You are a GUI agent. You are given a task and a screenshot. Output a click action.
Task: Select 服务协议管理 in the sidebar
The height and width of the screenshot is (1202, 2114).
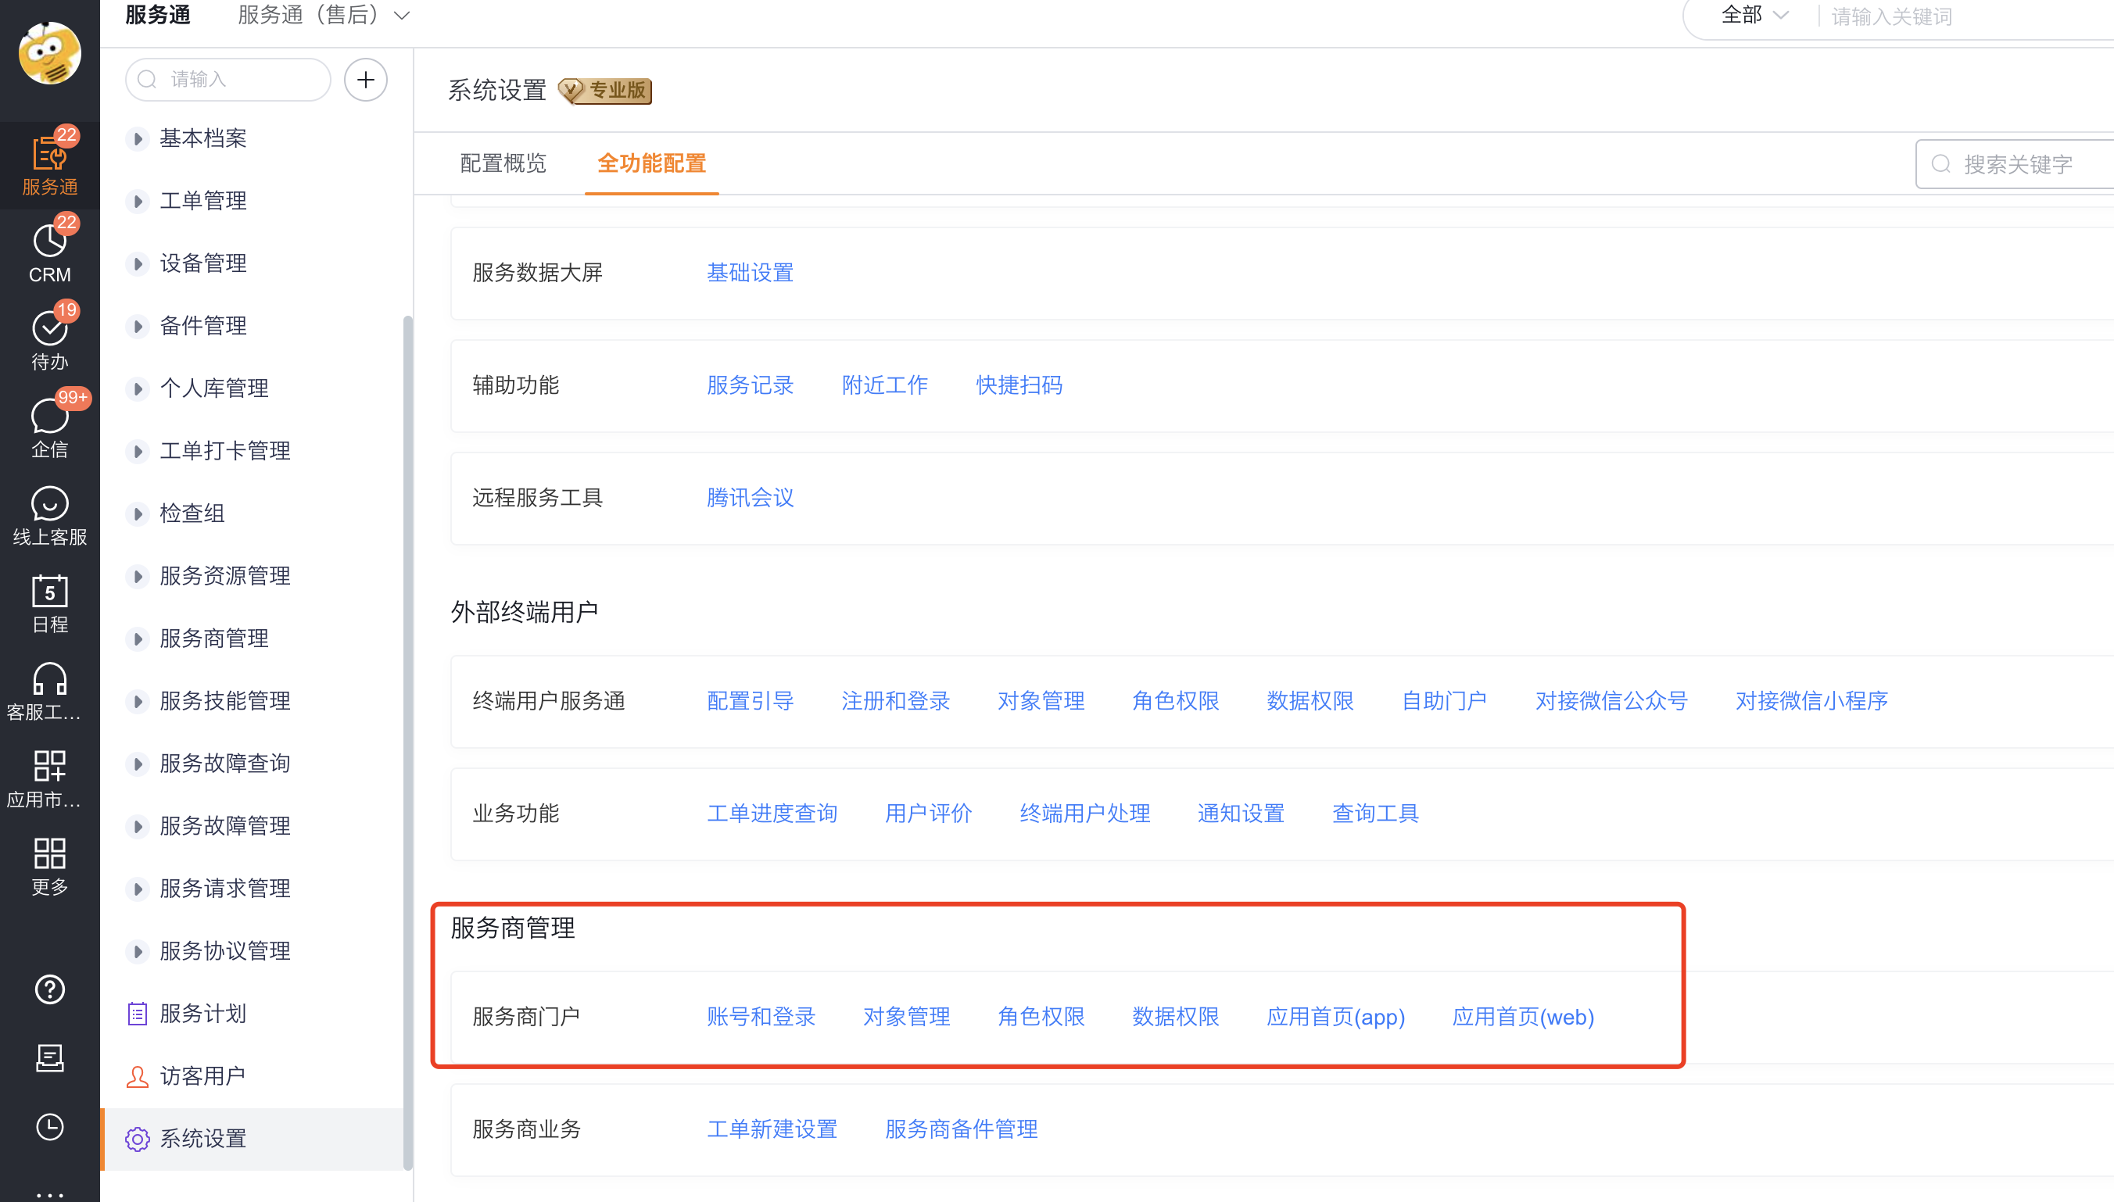[224, 951]
